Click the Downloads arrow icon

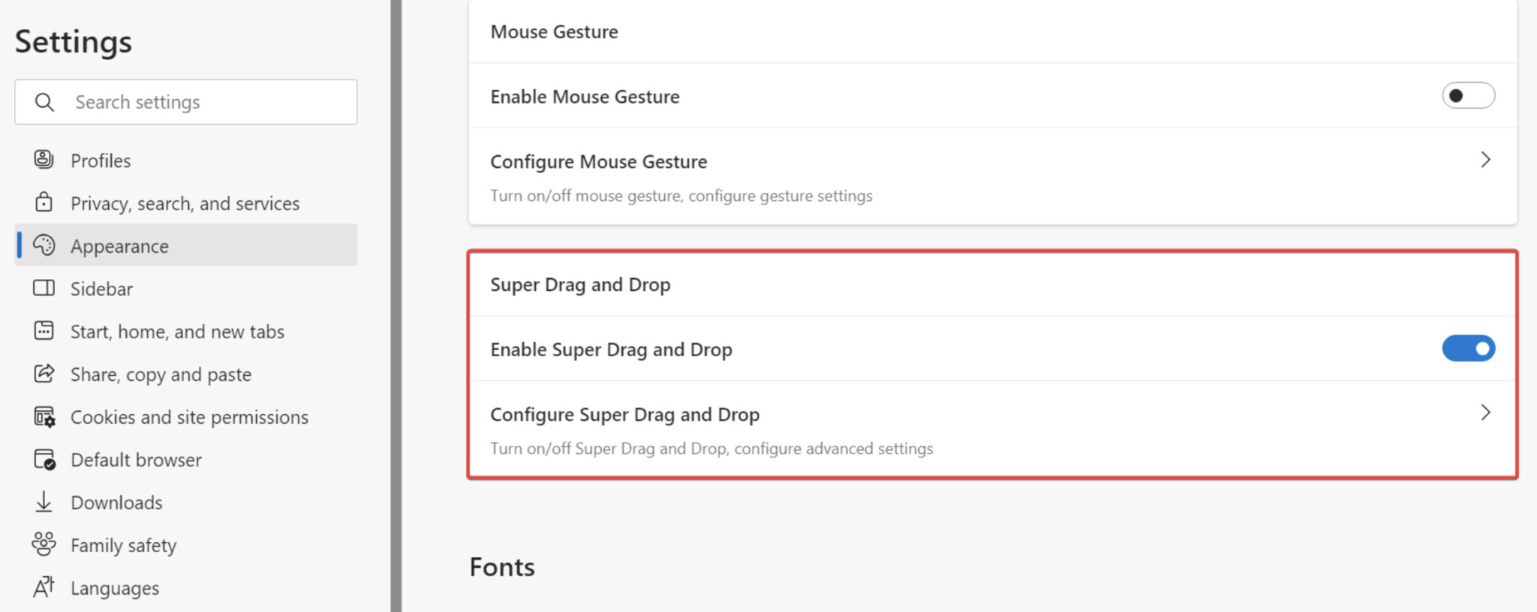click(x=44, y=502)
